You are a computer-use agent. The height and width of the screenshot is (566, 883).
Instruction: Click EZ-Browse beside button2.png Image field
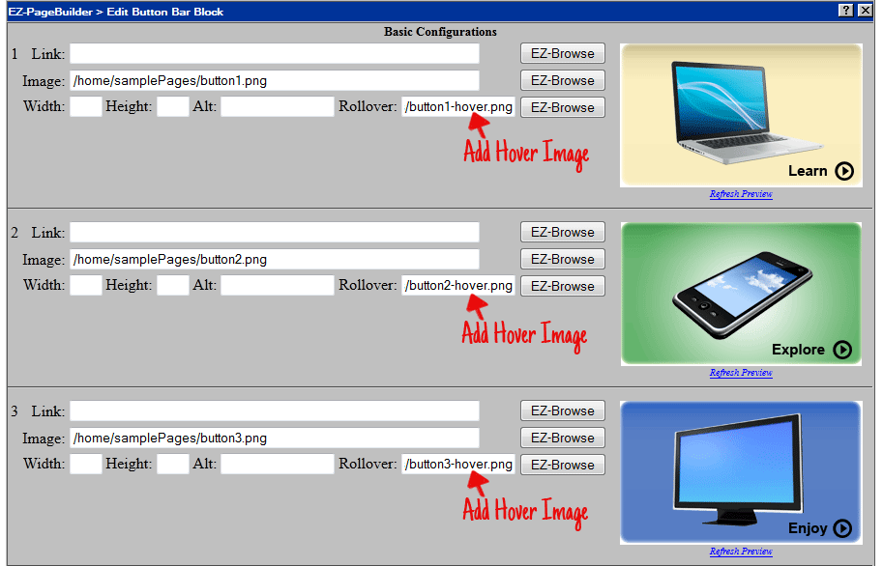click(563, 260)
